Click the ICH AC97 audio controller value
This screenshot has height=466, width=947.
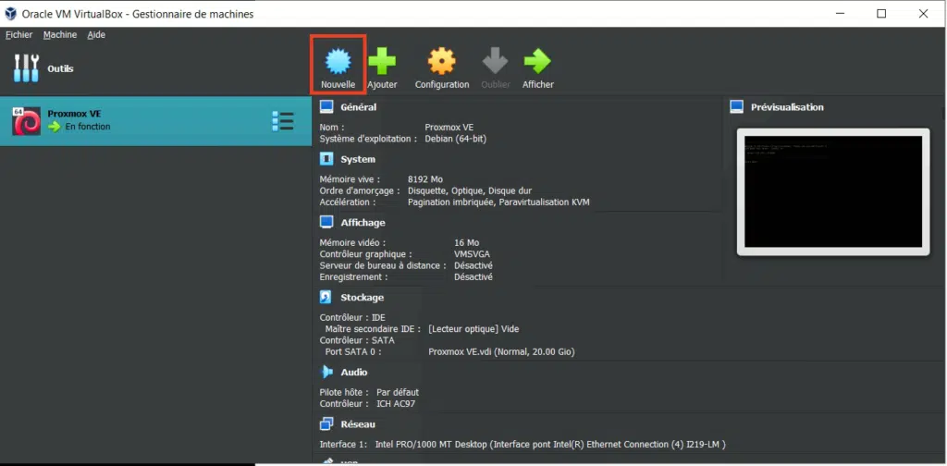[x=396, y=404]
